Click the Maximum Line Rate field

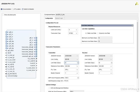point(105,41)
